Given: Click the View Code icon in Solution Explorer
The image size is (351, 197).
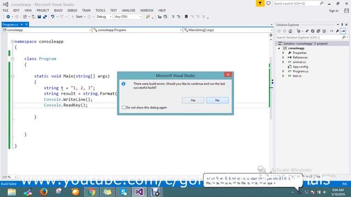Looking at the screenshot, I should point(331,31).
